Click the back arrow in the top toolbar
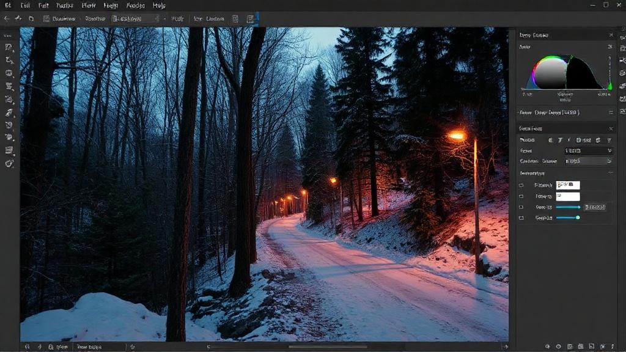This screenshot has height=352, width=626. (6, 18)
